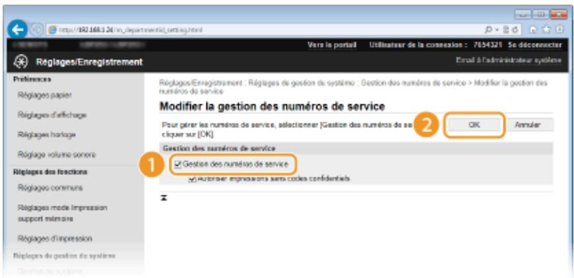Click the Réglages/Enregistrement breadcrumb link
The height and width of the screenshot is (278, 574).
[x=201, y=83]
